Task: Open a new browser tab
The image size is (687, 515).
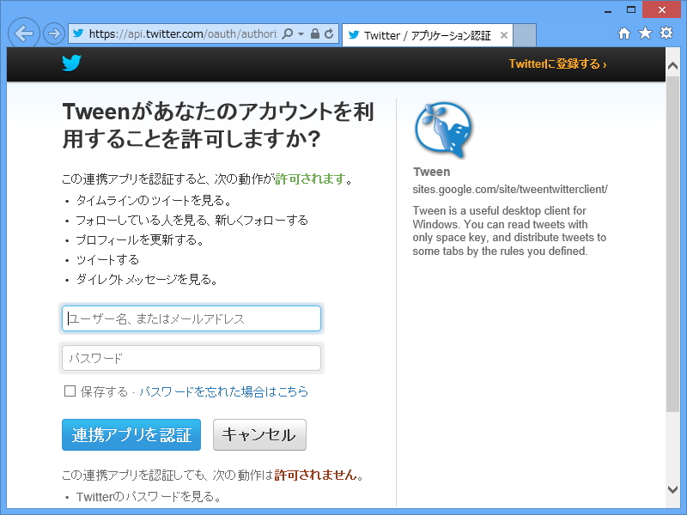Action: (526, 36)
